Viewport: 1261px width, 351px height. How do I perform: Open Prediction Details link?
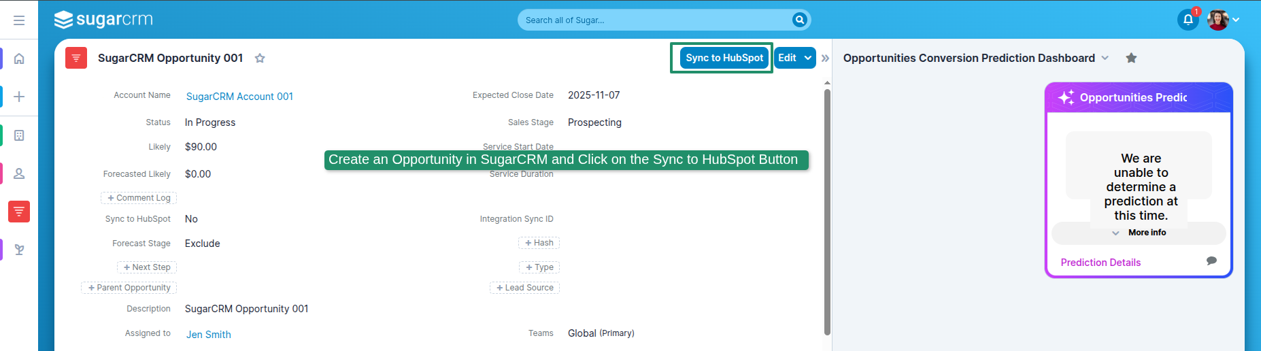pos(1100,263)
